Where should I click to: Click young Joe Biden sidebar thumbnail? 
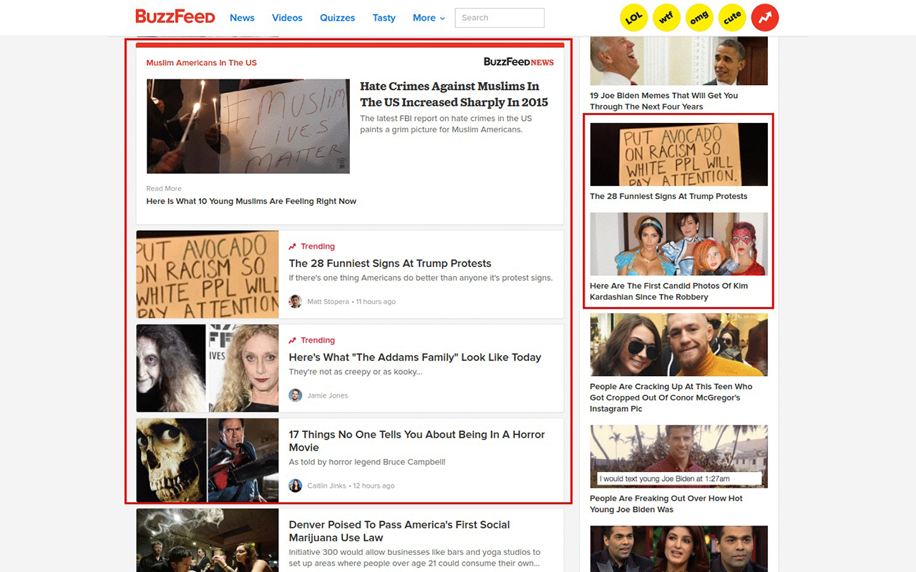point(679,457)
